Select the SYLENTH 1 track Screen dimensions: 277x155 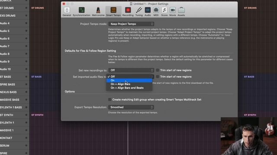14,123
